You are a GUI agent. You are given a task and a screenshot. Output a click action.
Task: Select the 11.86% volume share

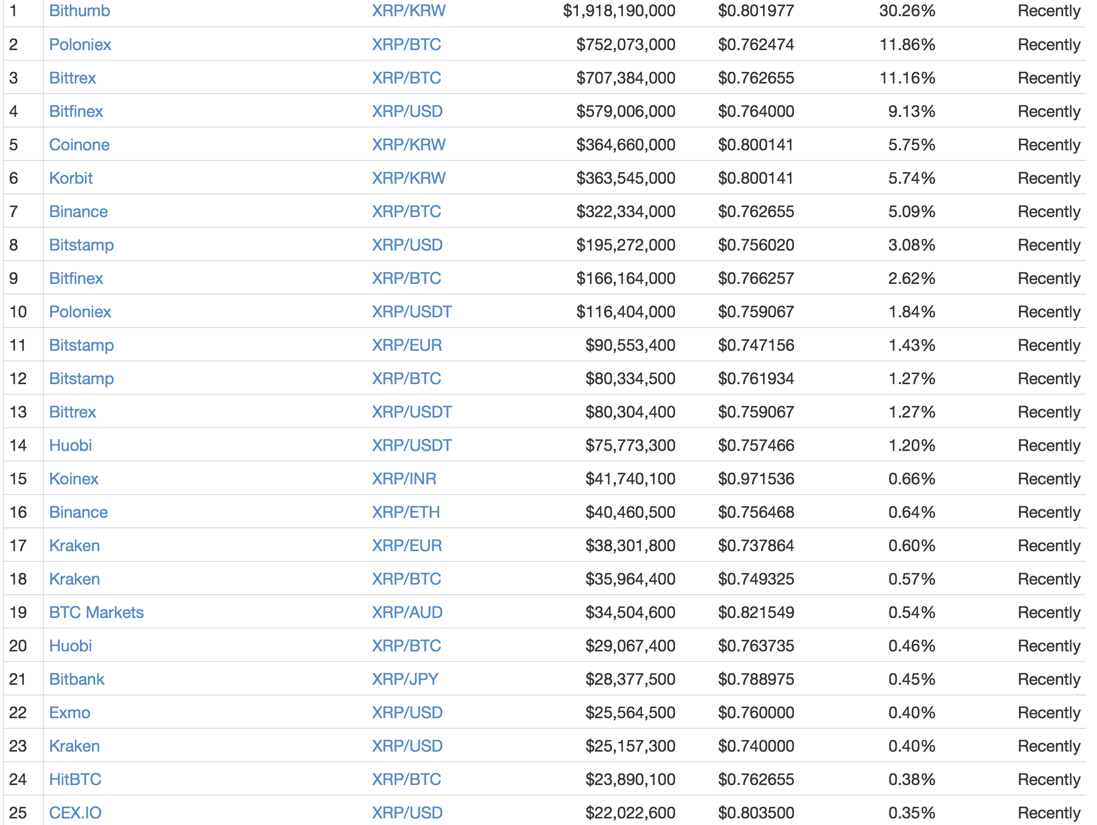point(907,44)
